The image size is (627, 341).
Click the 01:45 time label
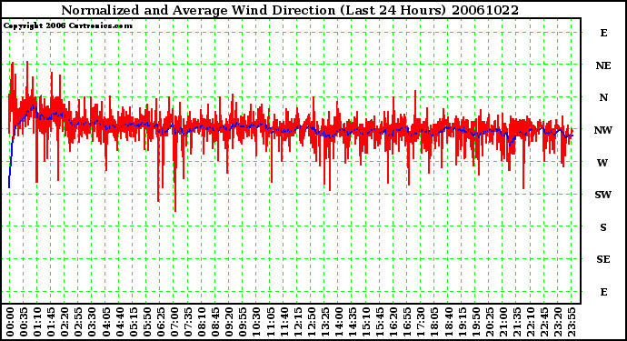51,322
